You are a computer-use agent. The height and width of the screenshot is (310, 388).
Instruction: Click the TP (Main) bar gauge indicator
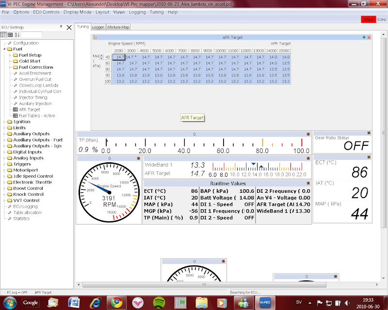[x=106, y=142]
